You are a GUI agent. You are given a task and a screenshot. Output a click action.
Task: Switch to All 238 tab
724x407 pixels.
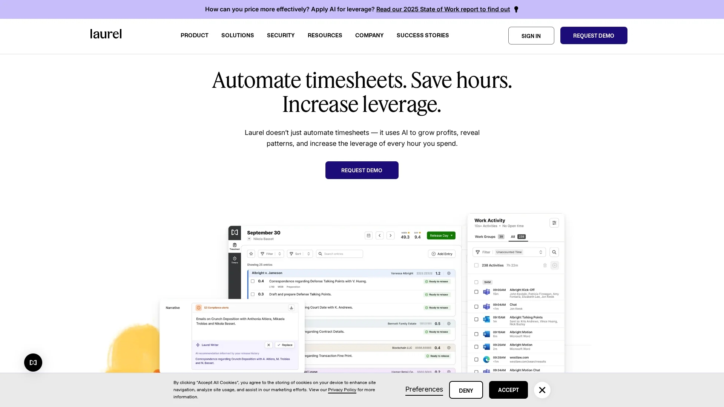pyautogui.click(x=518, y=237)
